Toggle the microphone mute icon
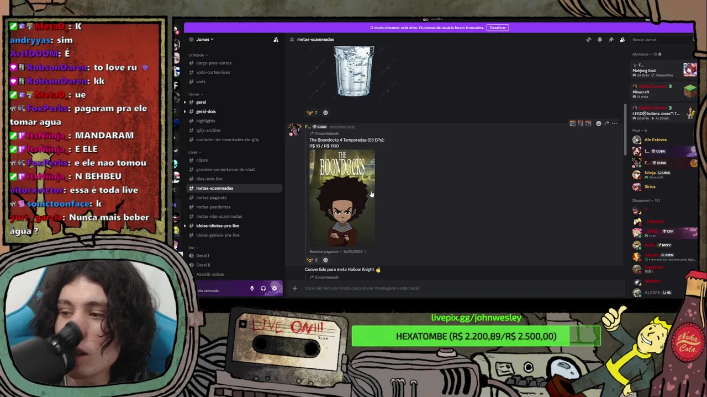707x397 pixels. coord(252,288)
